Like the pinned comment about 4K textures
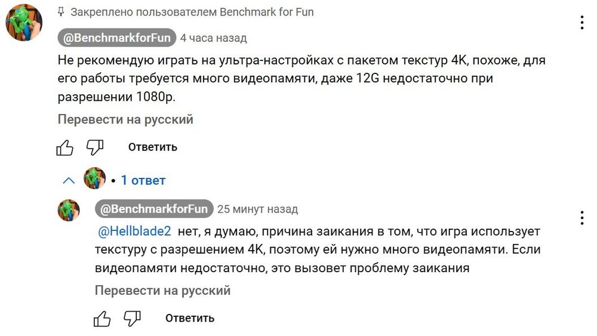 65,147
